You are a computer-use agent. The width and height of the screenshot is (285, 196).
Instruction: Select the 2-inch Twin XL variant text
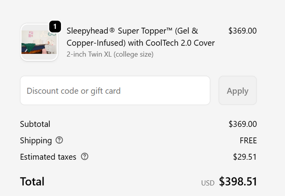[110, 54]
